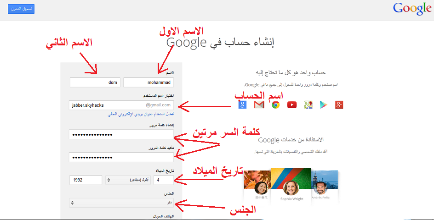Click the Google Play triangle icon
Image resolution: width=434 pixels, height=220 pixels.
click(324, 105)
